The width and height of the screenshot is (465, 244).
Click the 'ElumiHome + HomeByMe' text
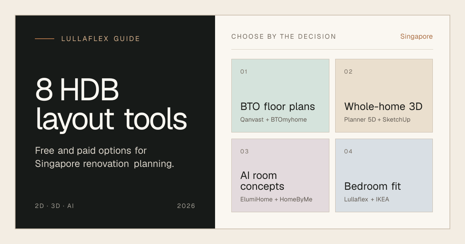pos(276,199)
